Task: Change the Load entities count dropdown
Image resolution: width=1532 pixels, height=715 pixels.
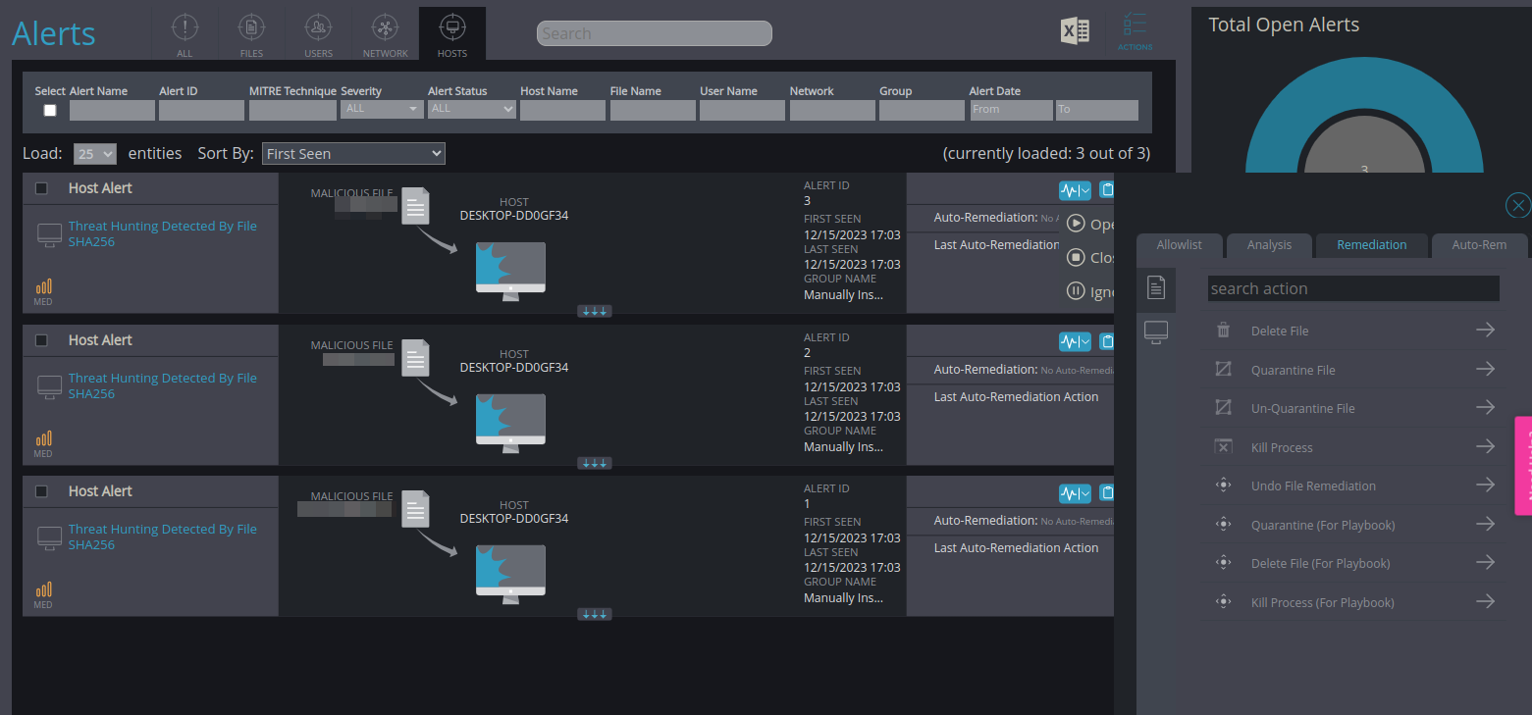Action: point(95,154)
